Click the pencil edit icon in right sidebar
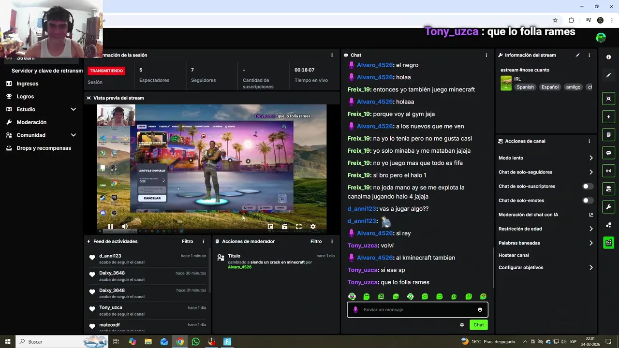 [608, 75]
